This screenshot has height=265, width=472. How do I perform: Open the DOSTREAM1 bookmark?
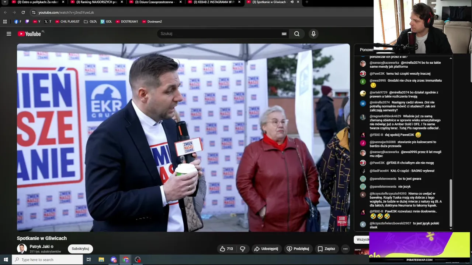click(x=127, y=22)
